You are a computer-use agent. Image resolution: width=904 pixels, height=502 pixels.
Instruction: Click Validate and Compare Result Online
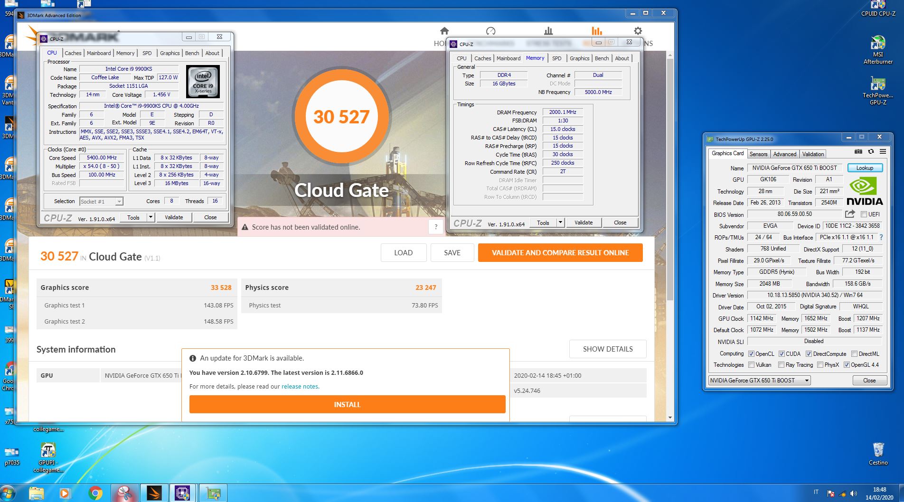tap(560, 253)
